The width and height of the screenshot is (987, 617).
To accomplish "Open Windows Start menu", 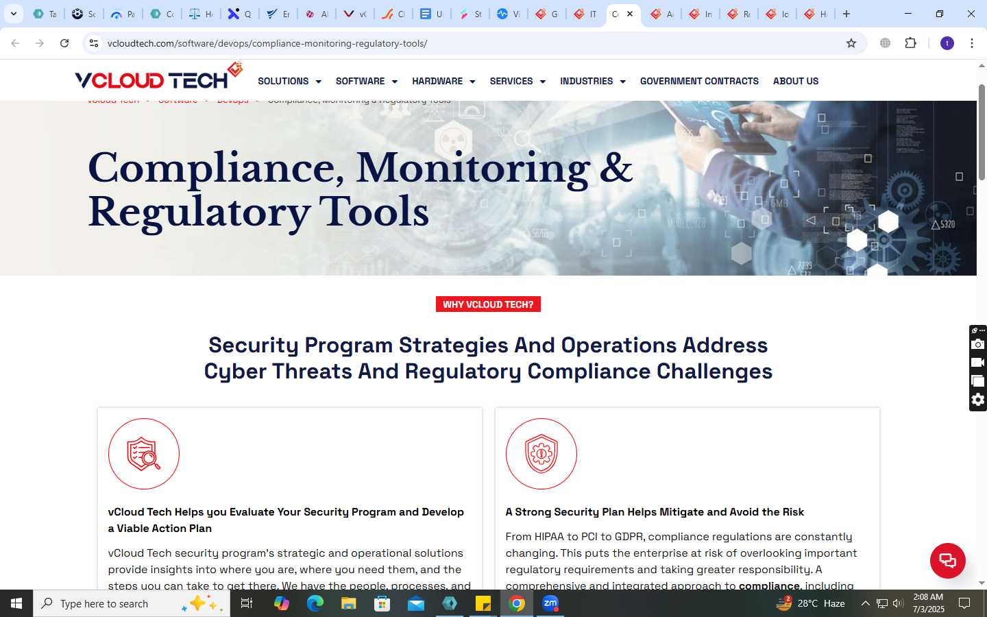I will point(16,603).
